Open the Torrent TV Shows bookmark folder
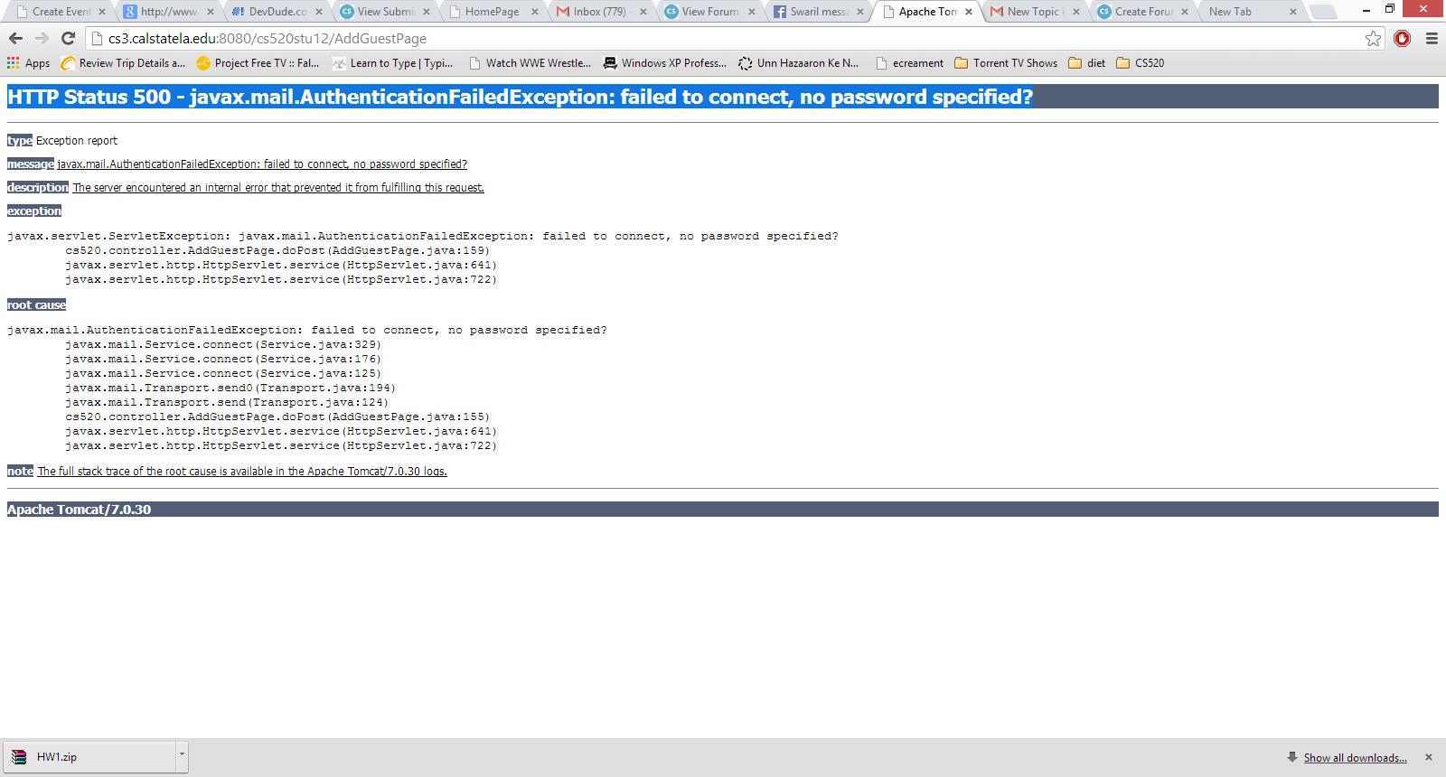This screenshot has width=1446, height=777. [1006, 63]
